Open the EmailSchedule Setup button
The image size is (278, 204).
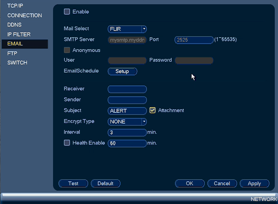click(122, 72)
